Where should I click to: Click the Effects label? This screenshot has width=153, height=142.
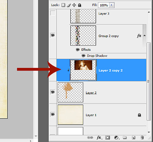86,50
